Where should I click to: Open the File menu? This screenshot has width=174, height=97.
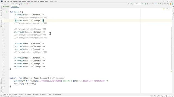pos(5,1)
